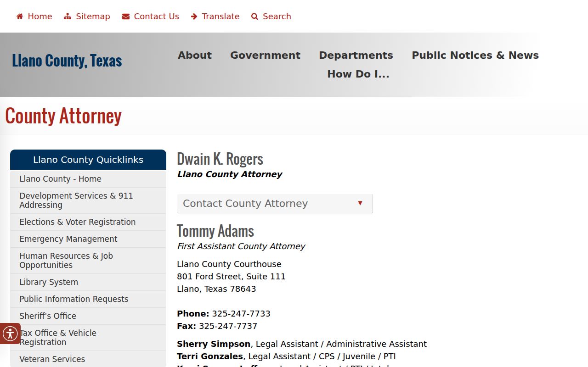Viewport: 588px width, 367px height.
Task: Open Veteran Services quicklink
Action: 88,359
